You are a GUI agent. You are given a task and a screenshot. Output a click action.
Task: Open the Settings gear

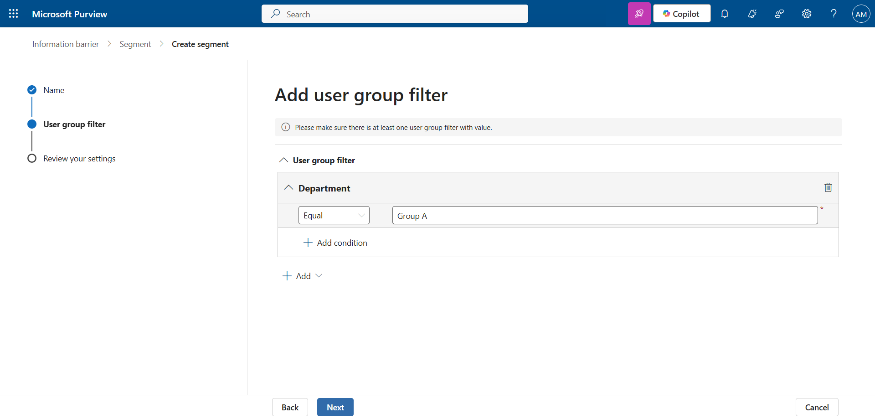point(807,14)
